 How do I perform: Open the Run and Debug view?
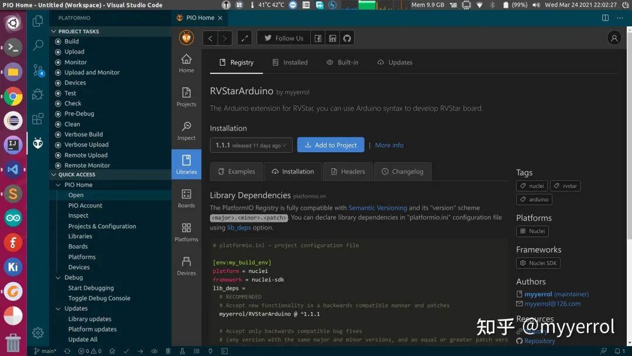tap(37, 94)
